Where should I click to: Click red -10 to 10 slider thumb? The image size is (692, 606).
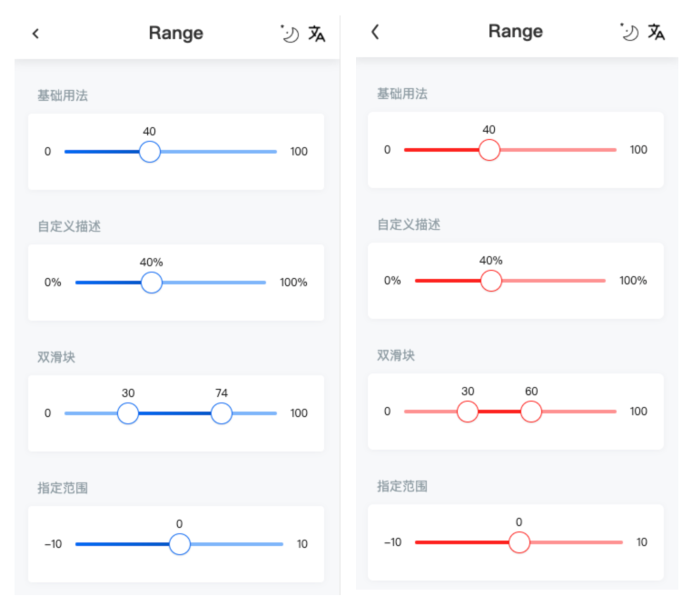519,542
